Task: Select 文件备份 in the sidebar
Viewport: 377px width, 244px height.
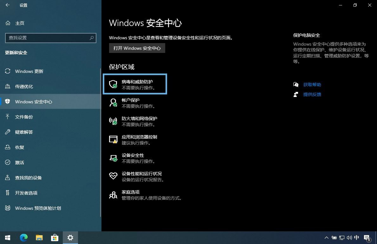Action: pyautogui.click(x=51, y=117)
